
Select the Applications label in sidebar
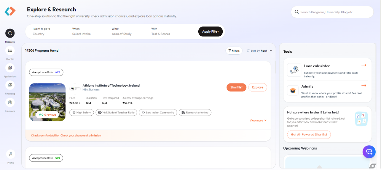(10, 77)
